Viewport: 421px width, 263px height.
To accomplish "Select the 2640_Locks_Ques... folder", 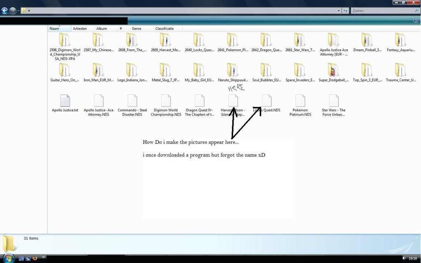I will [199, 42].
